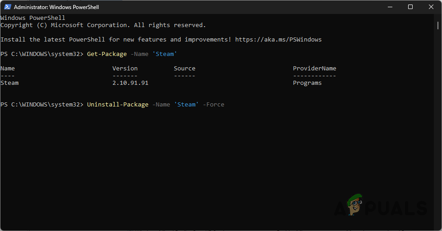442x231 pixels.
Task: Click the Steam entry in Name column
Action: point(9,83)
